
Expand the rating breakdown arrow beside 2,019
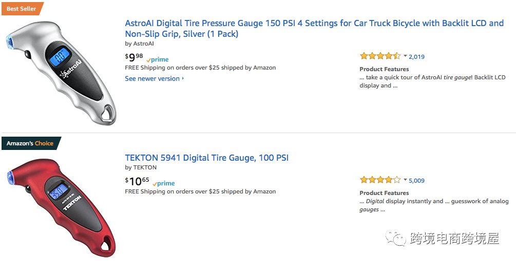click(405, 56)
